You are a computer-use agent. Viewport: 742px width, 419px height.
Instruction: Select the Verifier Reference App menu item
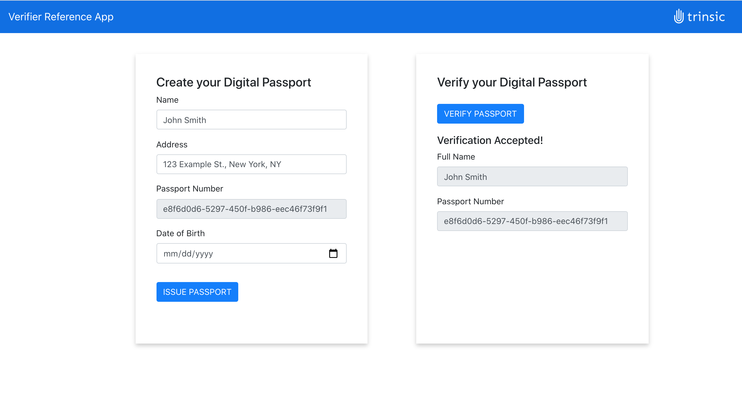(61, 17)
